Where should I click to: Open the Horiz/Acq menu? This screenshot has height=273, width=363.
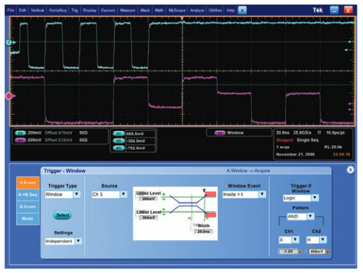coord(58,10)
